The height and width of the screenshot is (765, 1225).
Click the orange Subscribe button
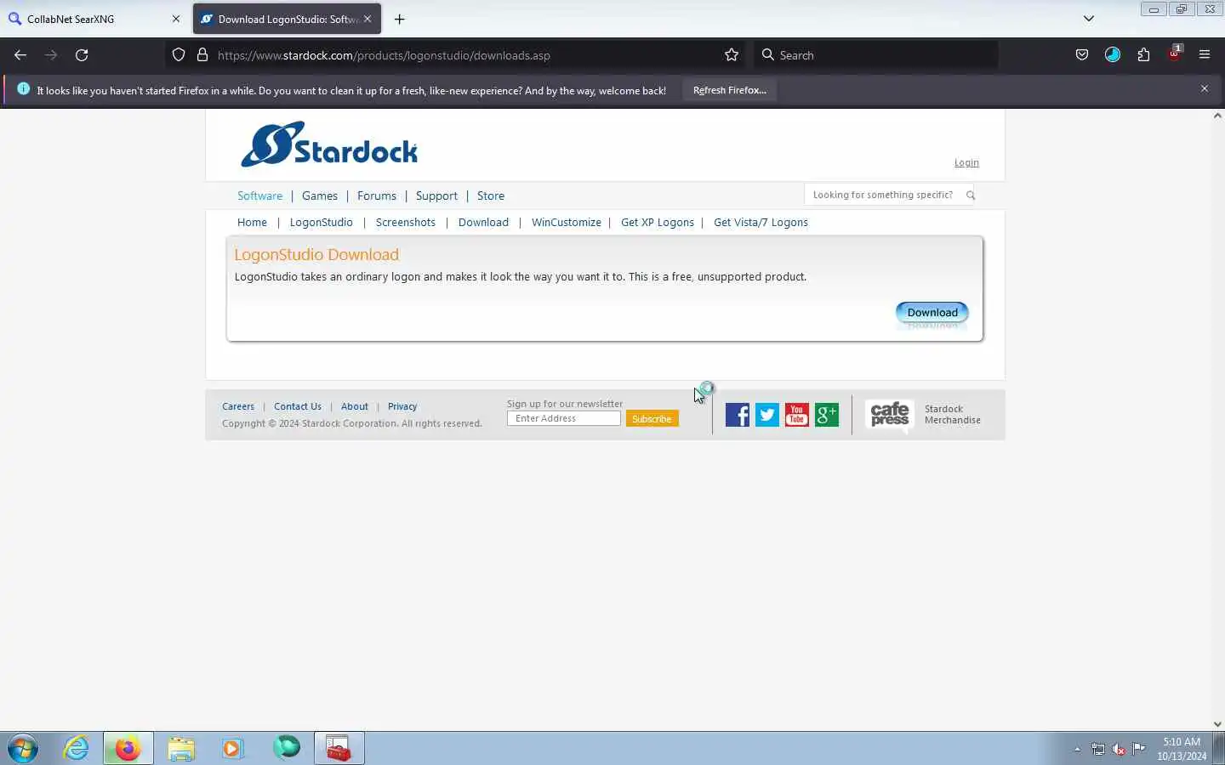tap(652, 419)
